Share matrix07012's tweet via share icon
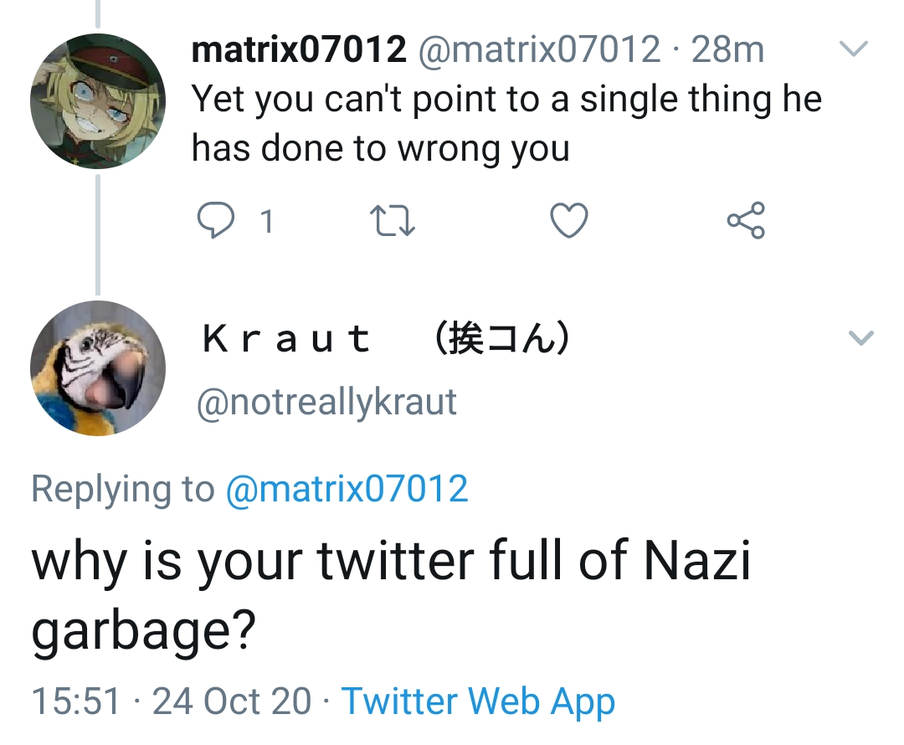This screenshot has width=904, height=745. pos(745,220)
